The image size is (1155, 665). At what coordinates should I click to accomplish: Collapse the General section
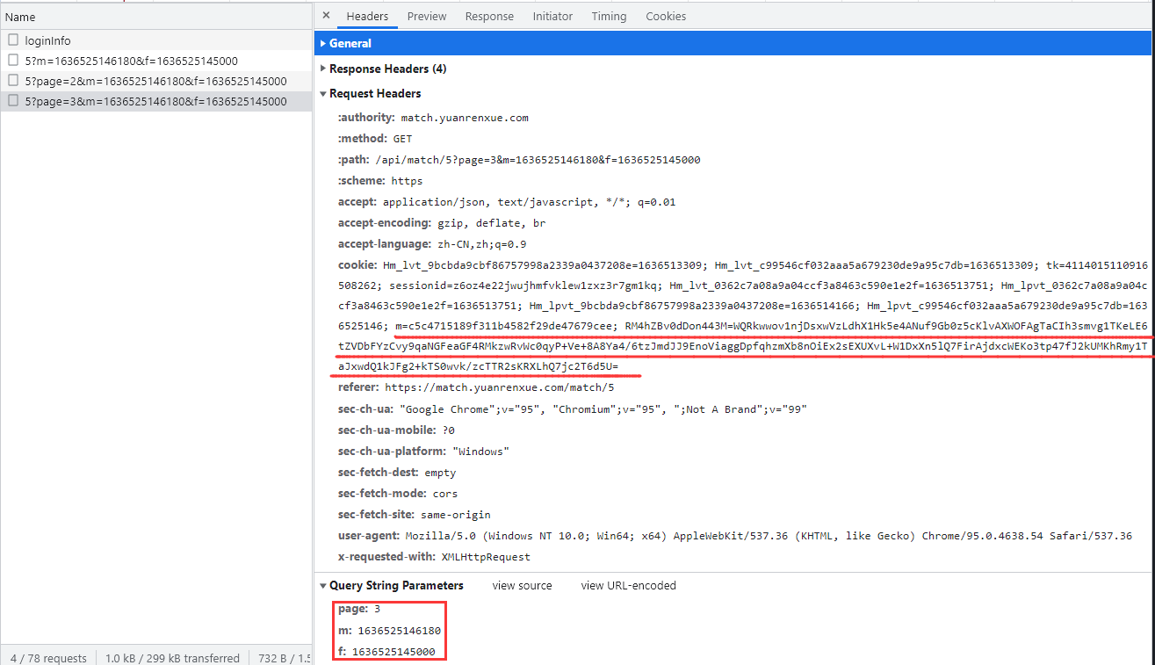[350, 43]
